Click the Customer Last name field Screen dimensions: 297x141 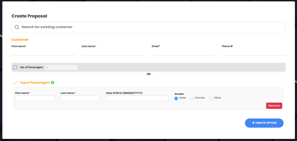(114, 52)
